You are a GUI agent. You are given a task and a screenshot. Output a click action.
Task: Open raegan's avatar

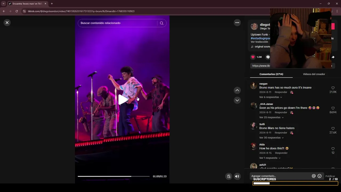point(253,85)
